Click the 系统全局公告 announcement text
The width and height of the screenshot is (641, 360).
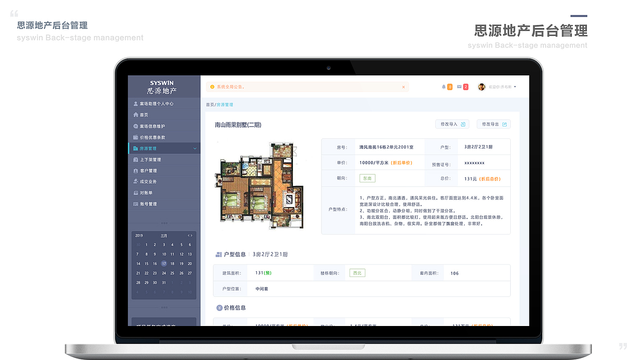pos(230,87)
